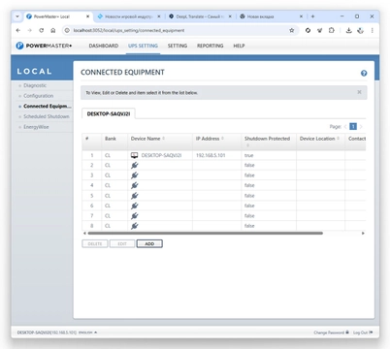Click the plug icon in row 2
The width and height of the screenshot is (390, 349).
pos(135,166)
